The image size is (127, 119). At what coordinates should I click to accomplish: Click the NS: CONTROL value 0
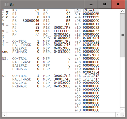(38, 59)
